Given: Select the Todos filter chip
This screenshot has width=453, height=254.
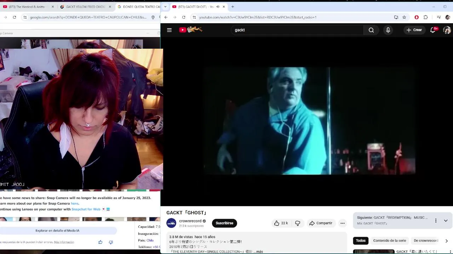Looking at the screenshot, I should (x=361, y=241).
